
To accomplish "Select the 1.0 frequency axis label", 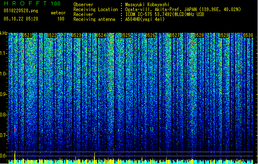I will (4, 74).
